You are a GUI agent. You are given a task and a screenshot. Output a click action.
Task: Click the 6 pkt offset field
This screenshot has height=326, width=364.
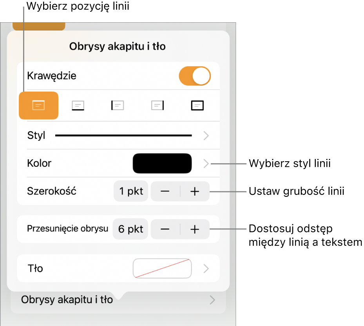(x=130, y=229)
